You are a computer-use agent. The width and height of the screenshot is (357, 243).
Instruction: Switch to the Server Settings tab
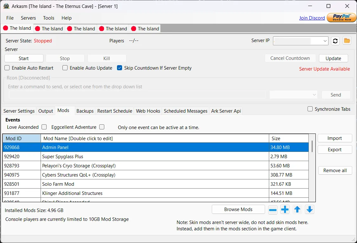pyautogui.click(x=19, y=111)
